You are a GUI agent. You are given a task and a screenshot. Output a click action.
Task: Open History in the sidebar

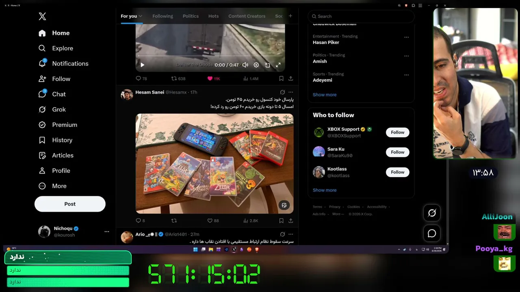coord(55,140)
